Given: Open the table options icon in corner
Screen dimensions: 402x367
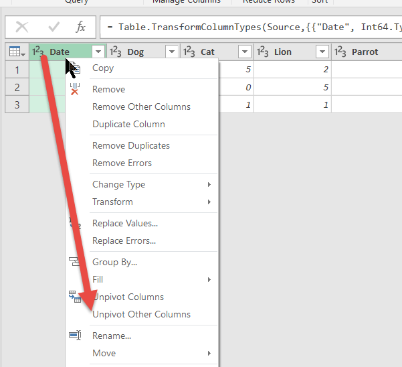Looking at the screenshot, I should pos(17,52).
